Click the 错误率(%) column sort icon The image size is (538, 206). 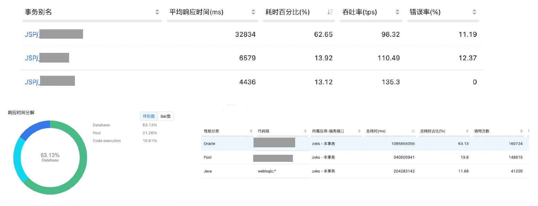point(474,12)
